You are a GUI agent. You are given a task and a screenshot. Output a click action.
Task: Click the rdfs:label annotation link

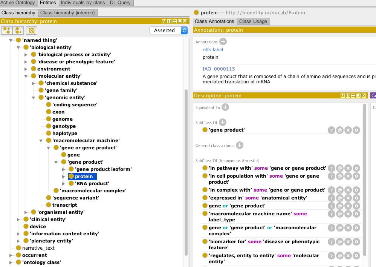click(213, 50)
